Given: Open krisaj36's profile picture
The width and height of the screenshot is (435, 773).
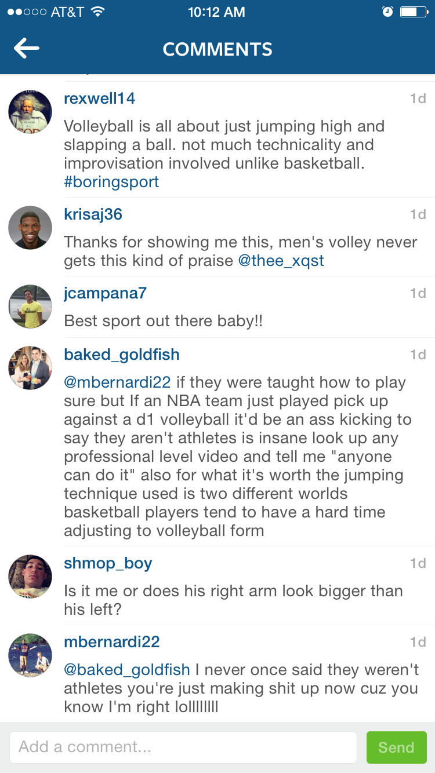Looking at the screenshot, I should tap(30, 228).
